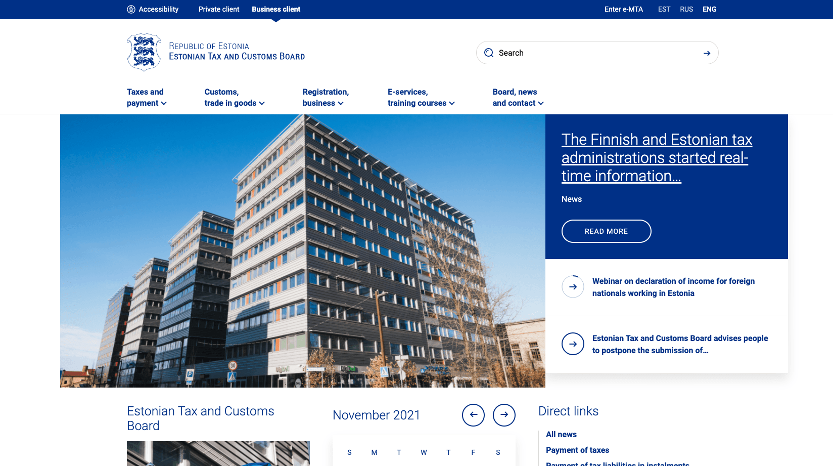Select Business client tab

(276, 9)
